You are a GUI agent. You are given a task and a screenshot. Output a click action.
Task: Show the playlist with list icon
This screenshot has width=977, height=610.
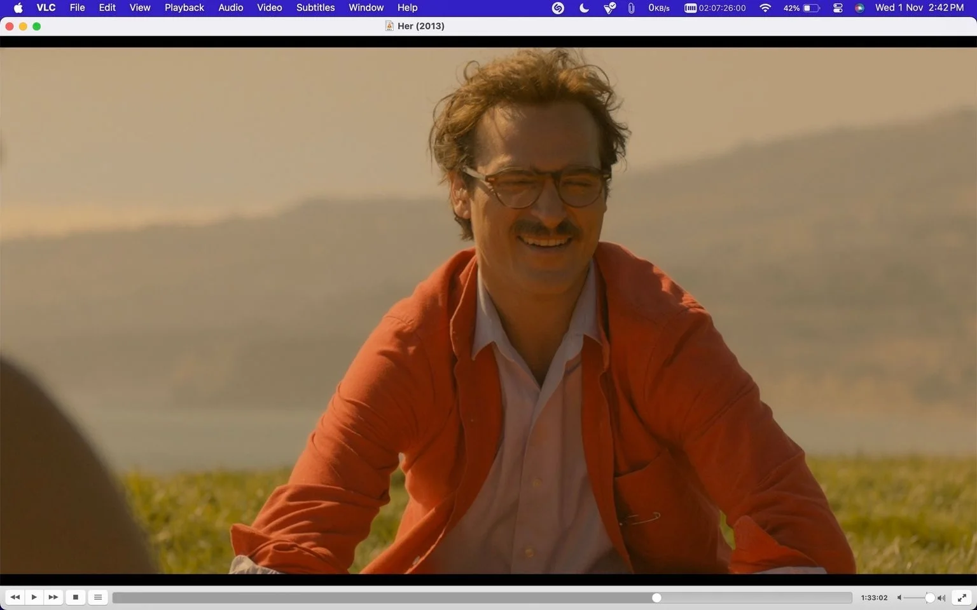98,597
